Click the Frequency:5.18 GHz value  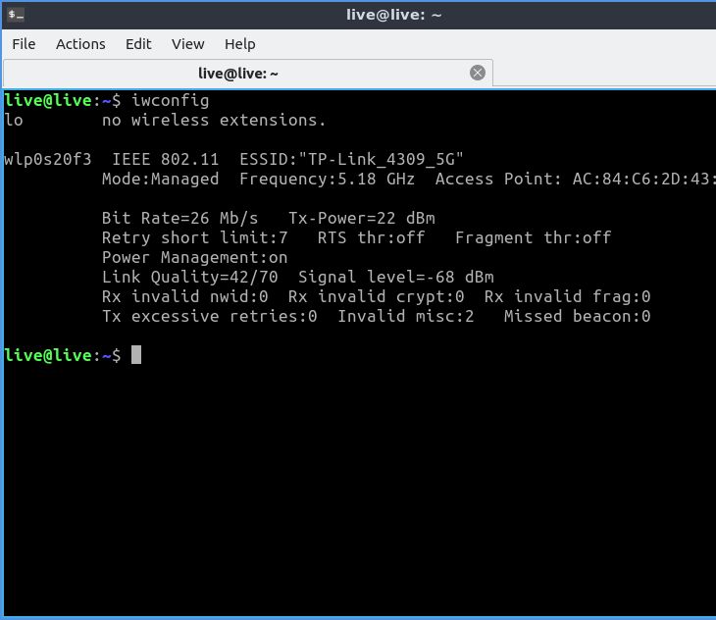[x=327, y=179]
